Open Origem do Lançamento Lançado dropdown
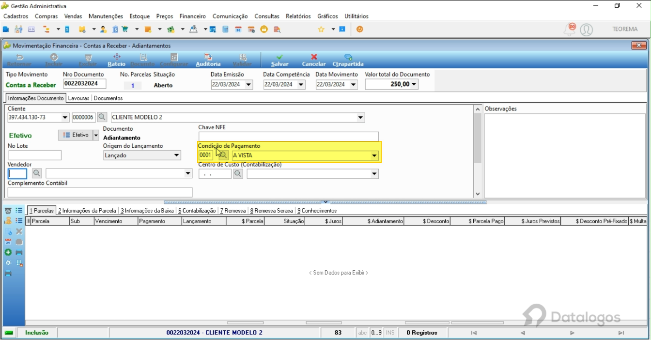 coord(177,155)
